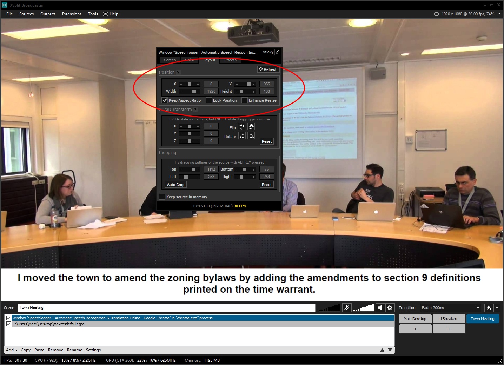Click the Refresh button

[268, 69]
